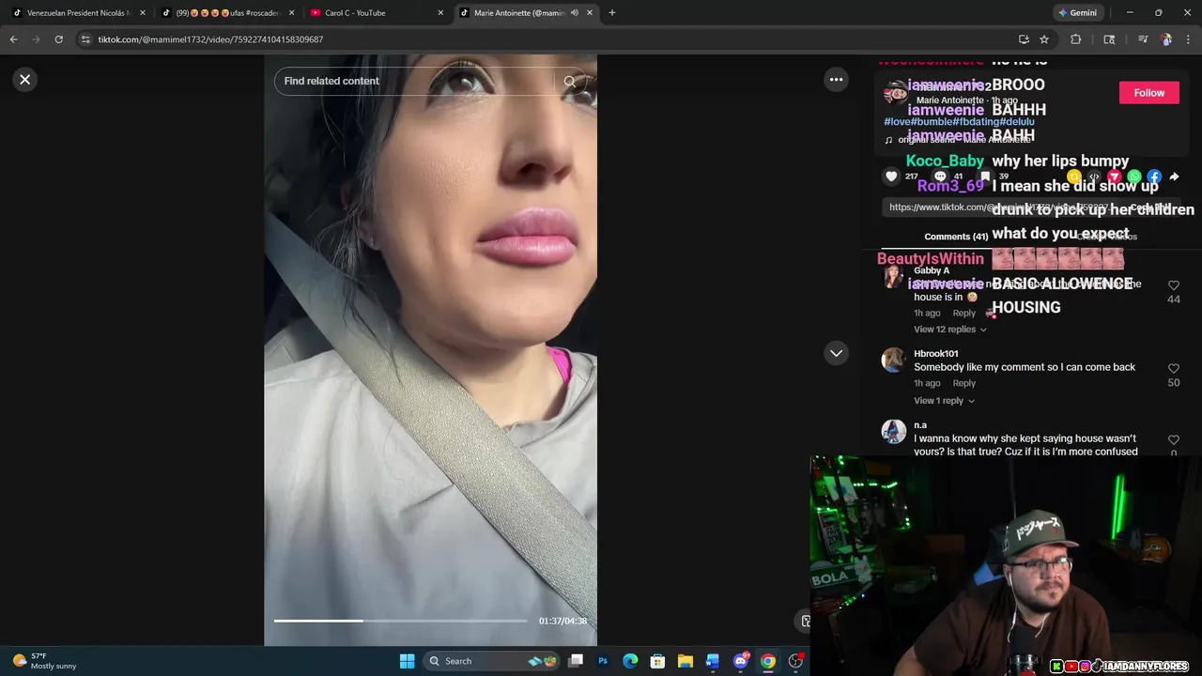This screenshot has width=1202, height=676.
Task: Bookmark this page with star icon
Action: (1044, 39)
